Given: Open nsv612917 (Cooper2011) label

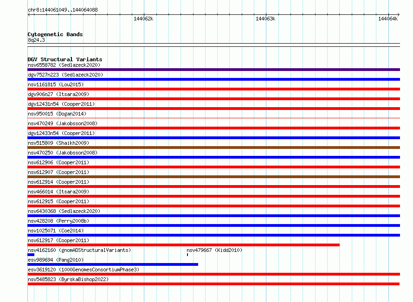Looking at the screenshot, I should 58,240.
